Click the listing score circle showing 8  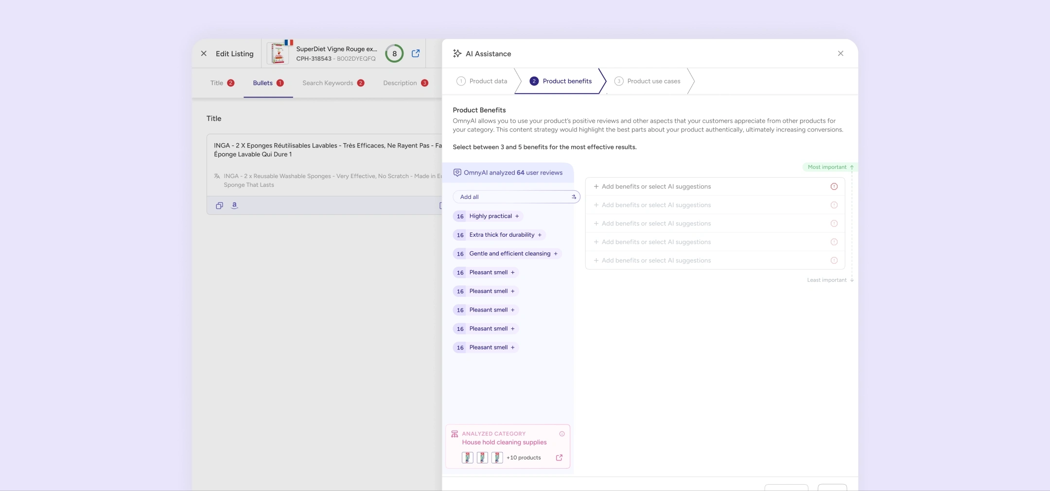(394, 53)
